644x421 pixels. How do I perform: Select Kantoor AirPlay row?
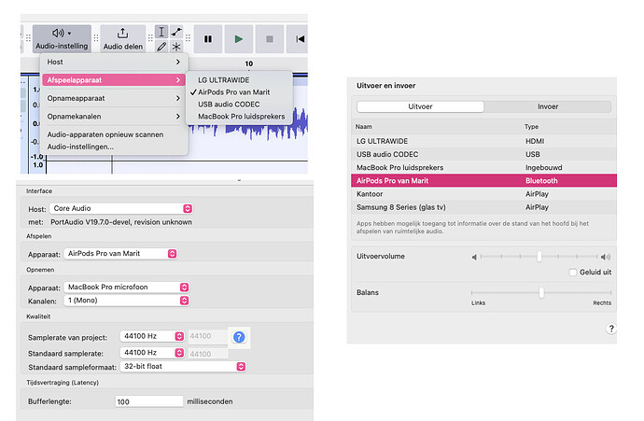483,194
